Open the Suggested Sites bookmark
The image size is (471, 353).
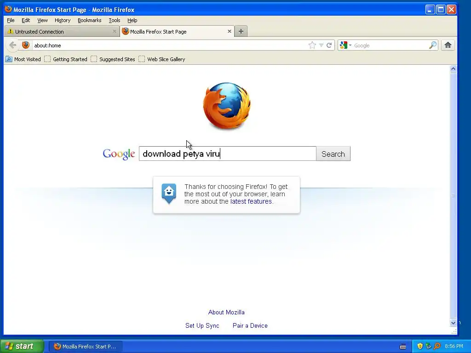click(113, 59)
